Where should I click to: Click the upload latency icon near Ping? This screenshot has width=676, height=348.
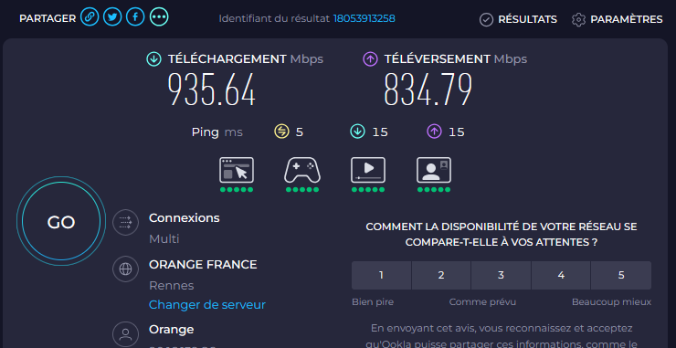coord(434,132)
